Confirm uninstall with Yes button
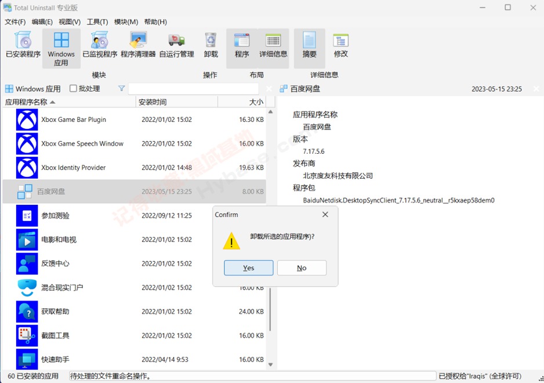The height and width of the screenshot is (383, 544). 248,268
